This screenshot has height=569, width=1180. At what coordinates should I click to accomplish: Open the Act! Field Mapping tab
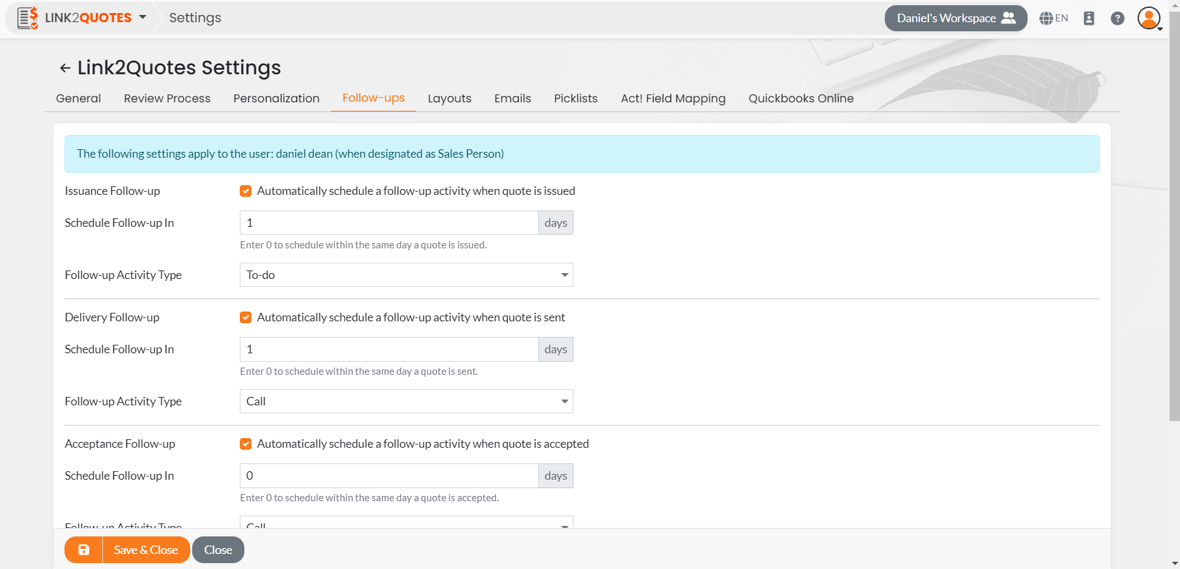[673, 98]
